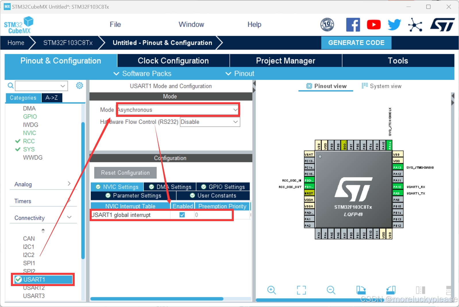Open the peripheral search combo box dropdown
Screen dimensions: 459x307
[63, 86]
